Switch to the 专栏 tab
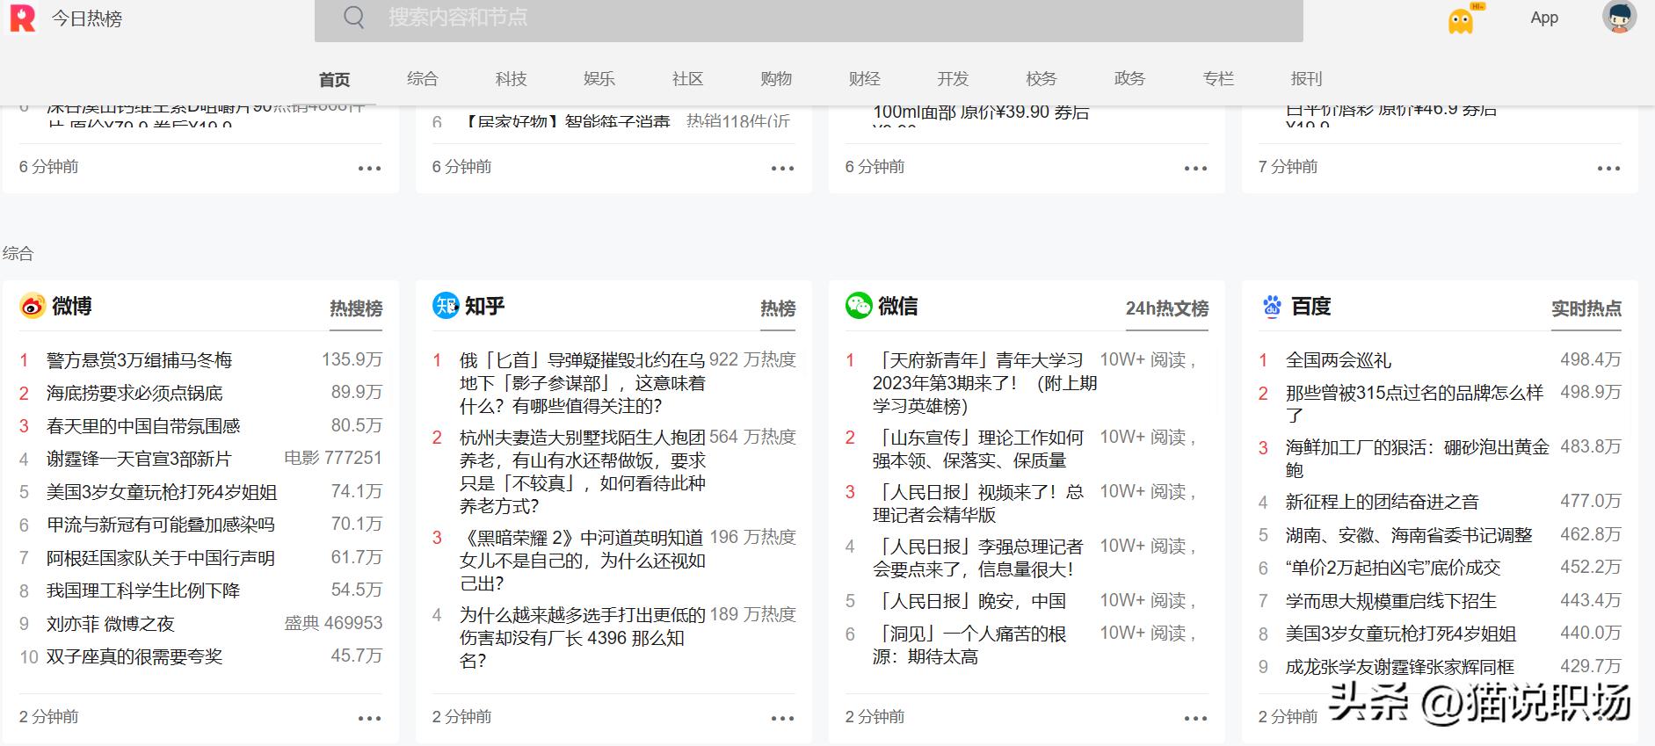Viewport: 1655px width, 746px height. 1218,79
